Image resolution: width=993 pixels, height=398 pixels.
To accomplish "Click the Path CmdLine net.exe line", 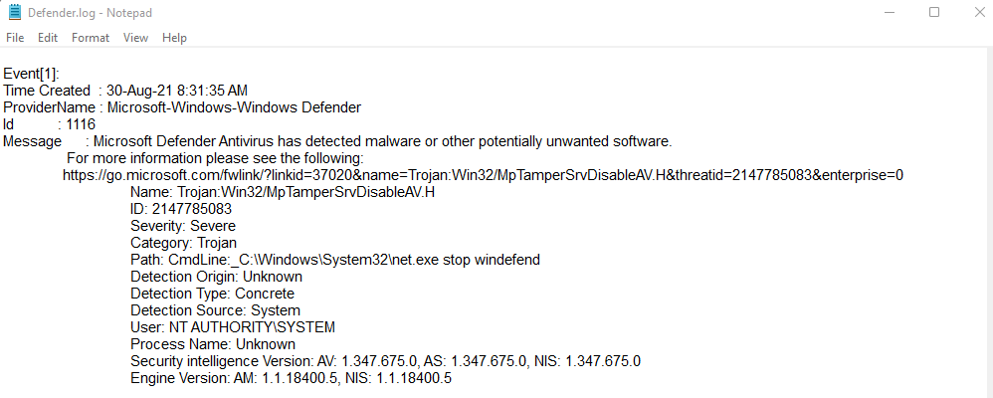I will (x=335, y=260).
